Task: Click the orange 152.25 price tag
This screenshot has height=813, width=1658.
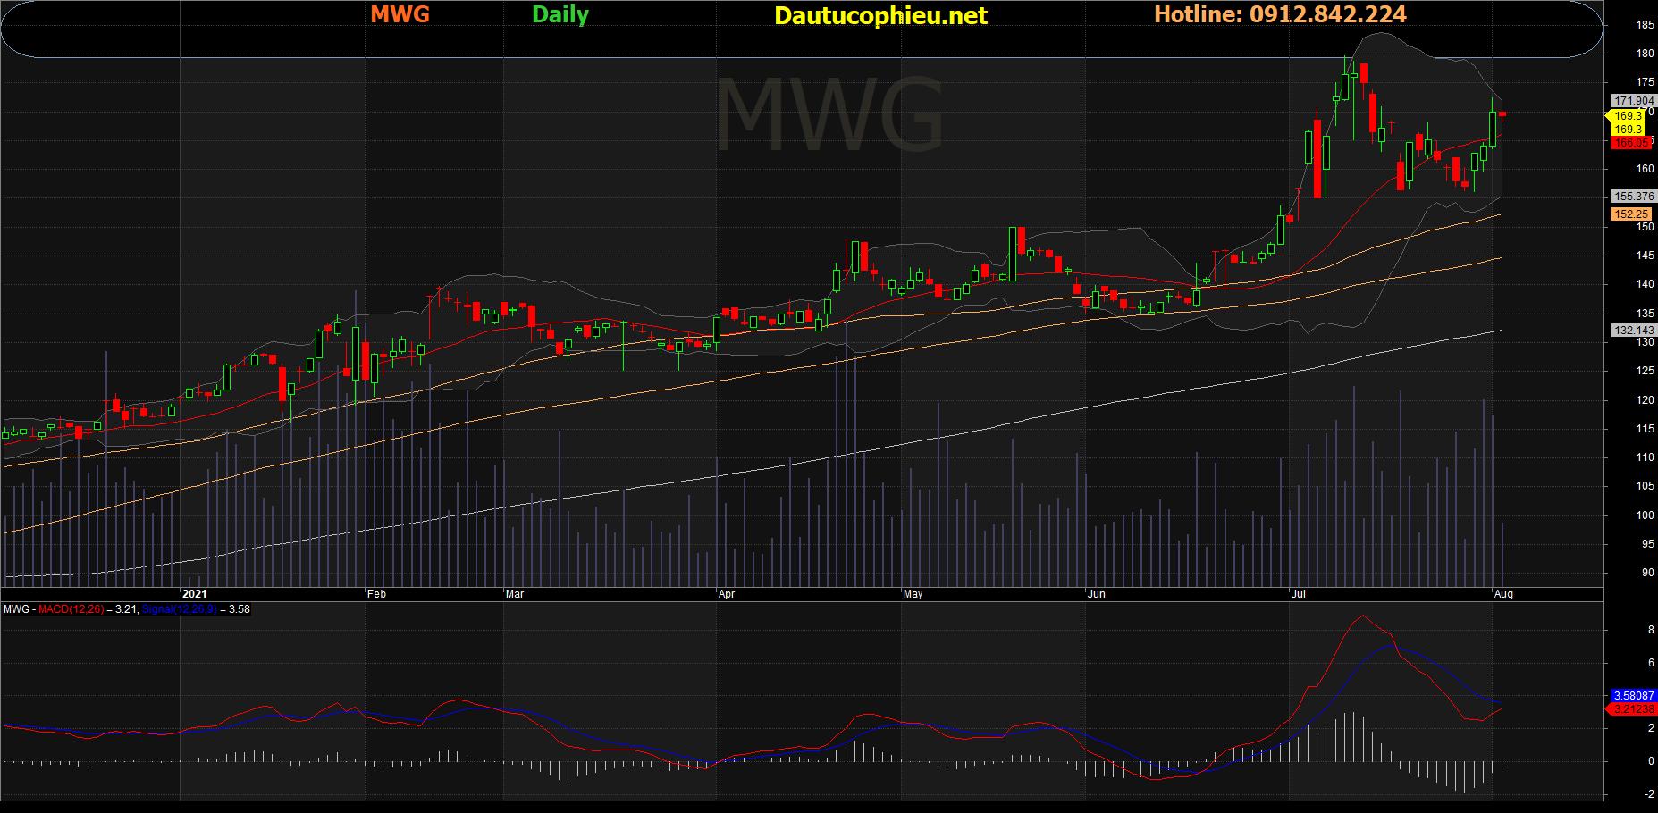Action: click(x=1631, y=214)
